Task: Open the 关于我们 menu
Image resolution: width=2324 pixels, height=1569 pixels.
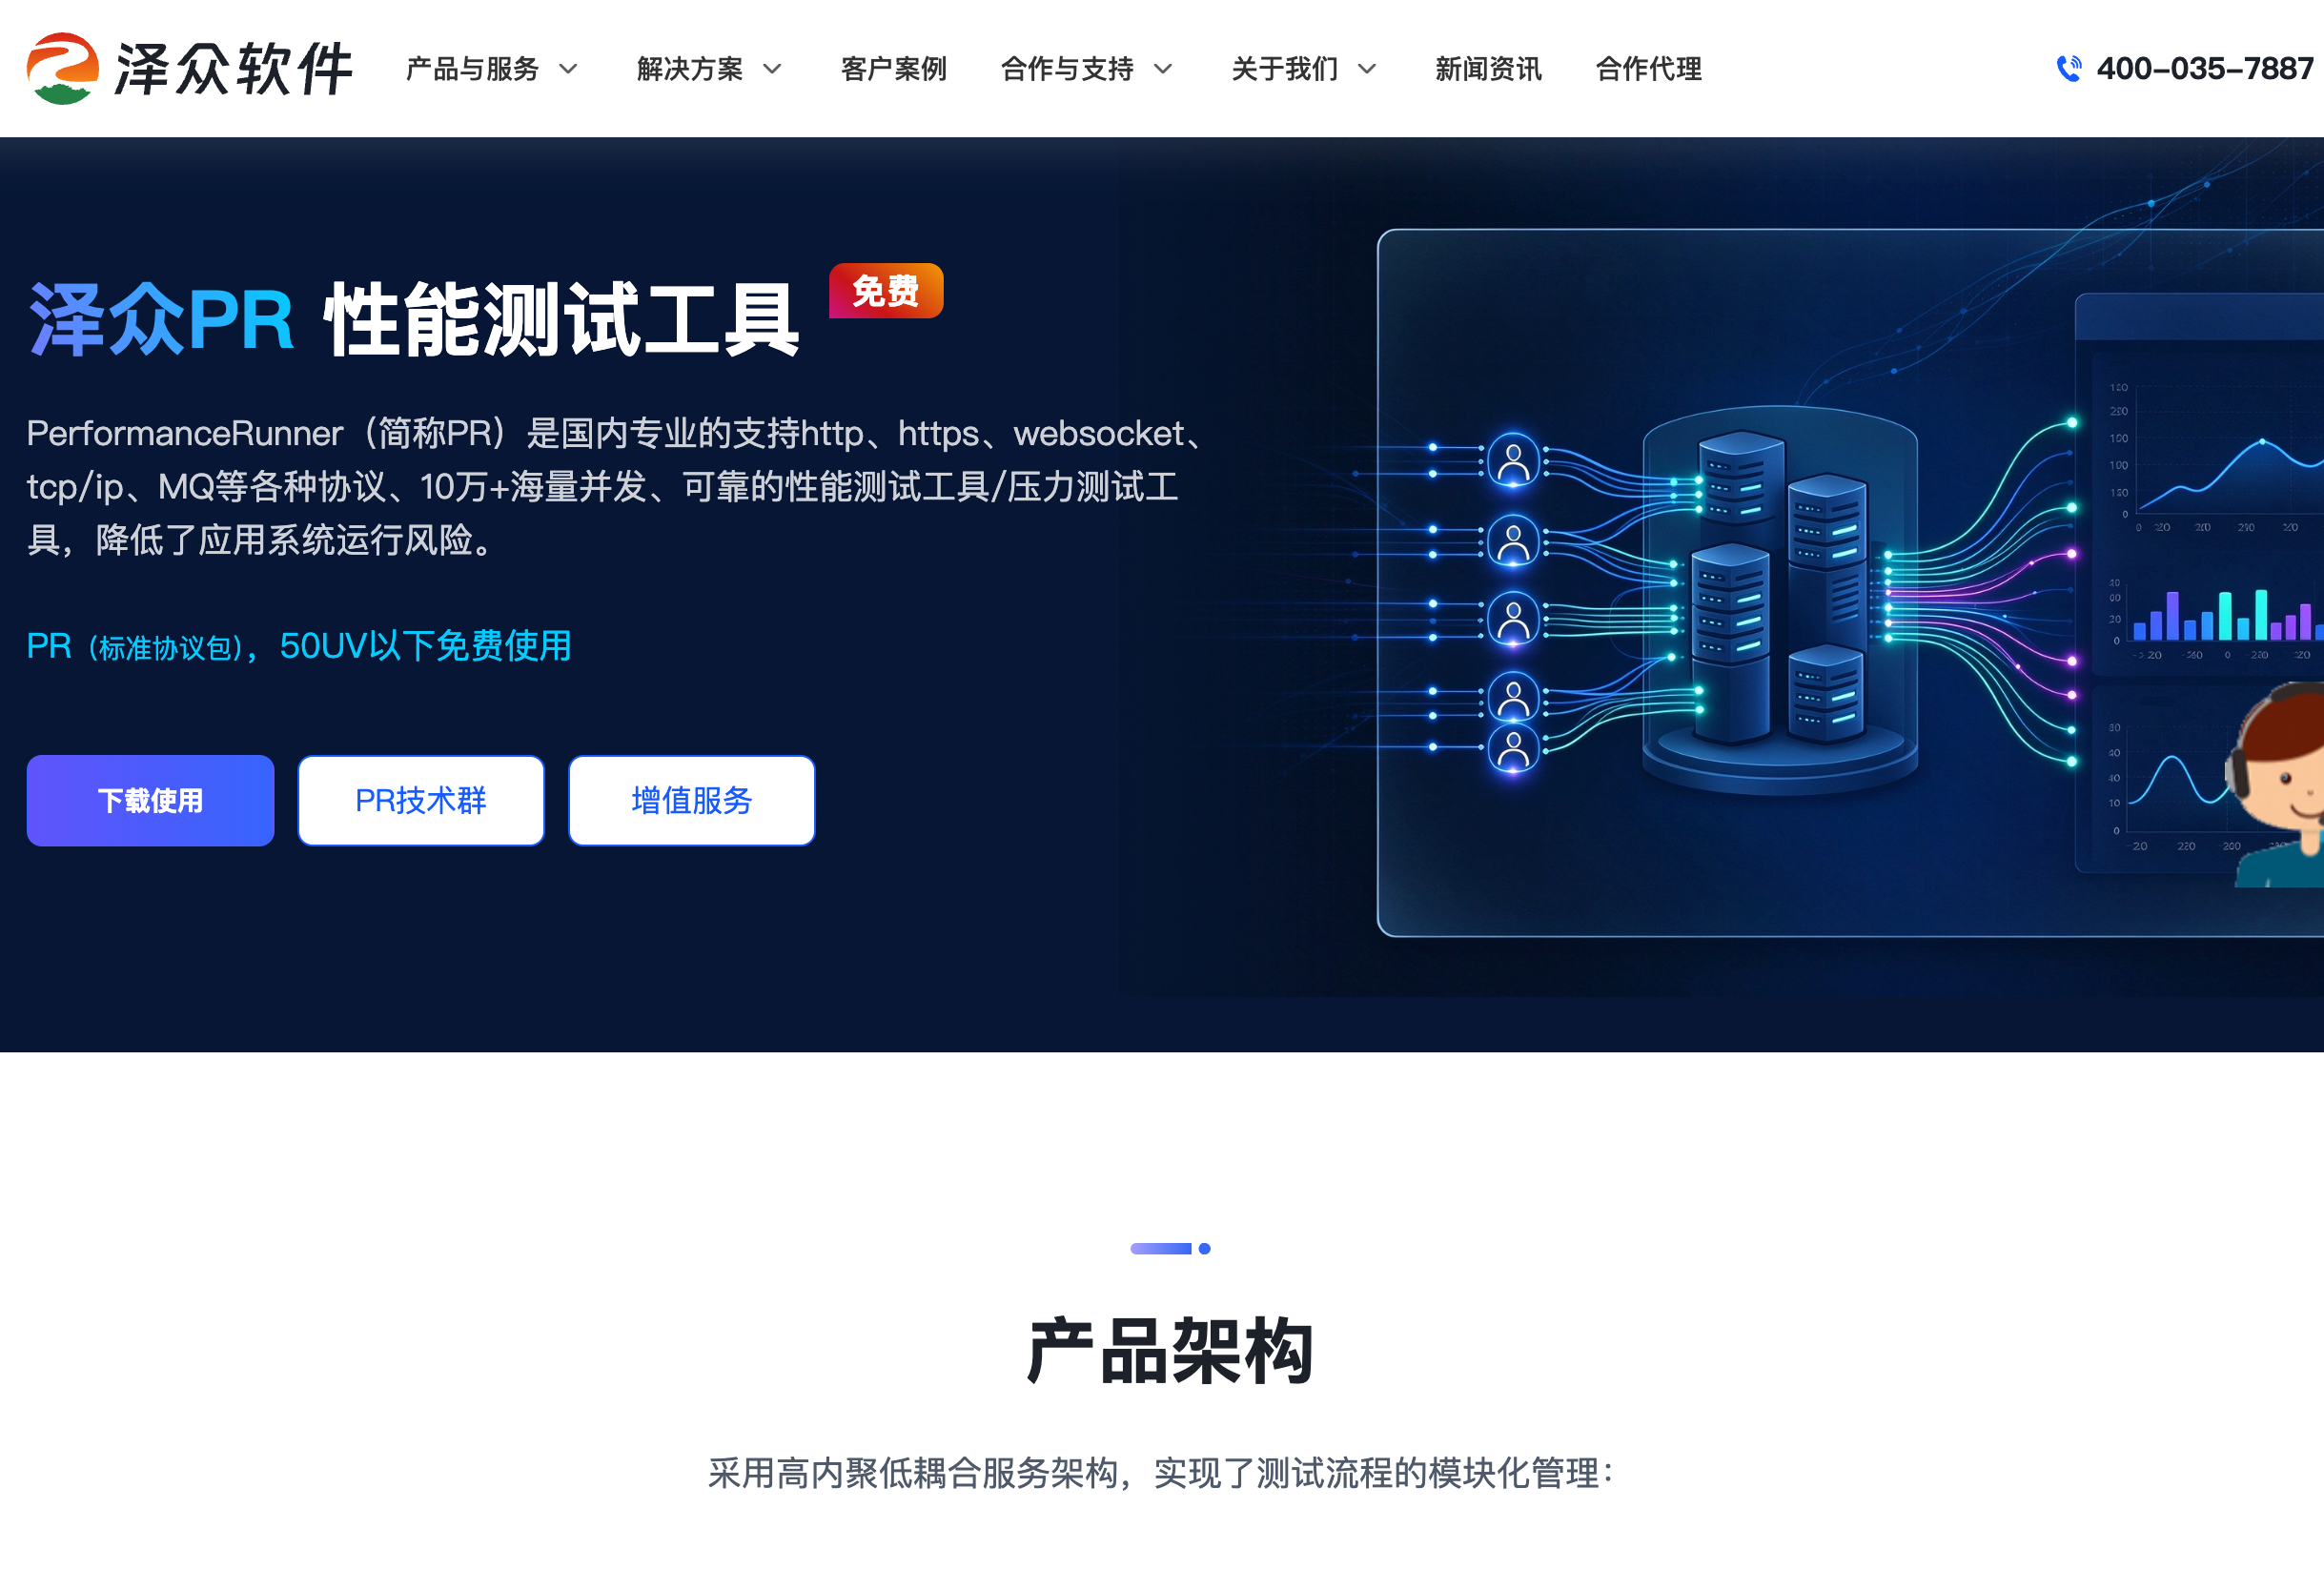Action: coord(1284,69)
